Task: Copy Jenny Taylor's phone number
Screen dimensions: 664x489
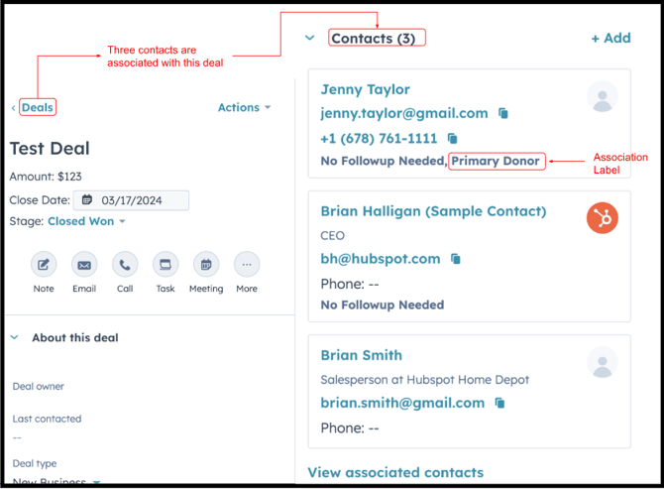Action: coord(453,139)
